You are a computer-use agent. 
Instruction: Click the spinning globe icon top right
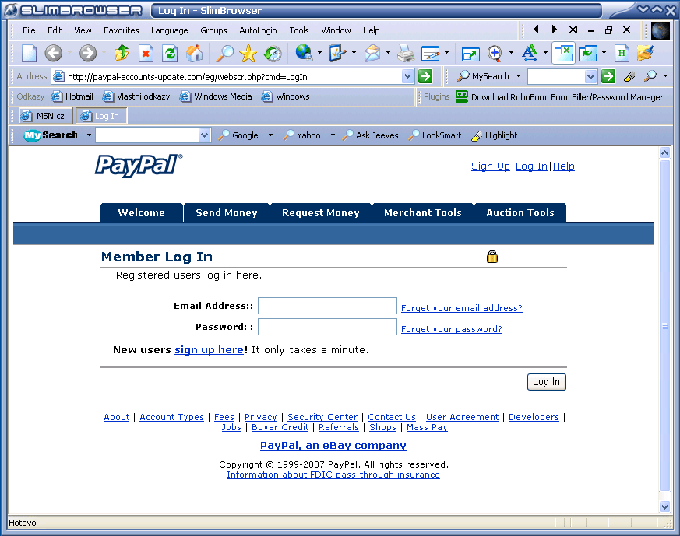pos(661,31)
